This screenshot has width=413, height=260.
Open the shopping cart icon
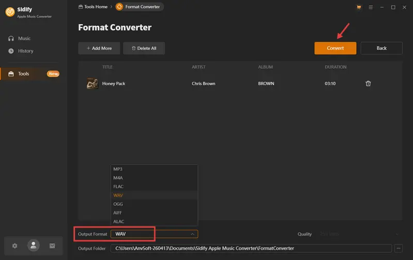click(x=359, y=7)
